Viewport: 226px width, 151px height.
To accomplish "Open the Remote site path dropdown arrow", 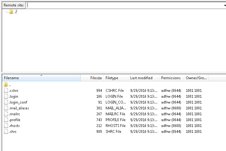I will [x=225, y=6].
